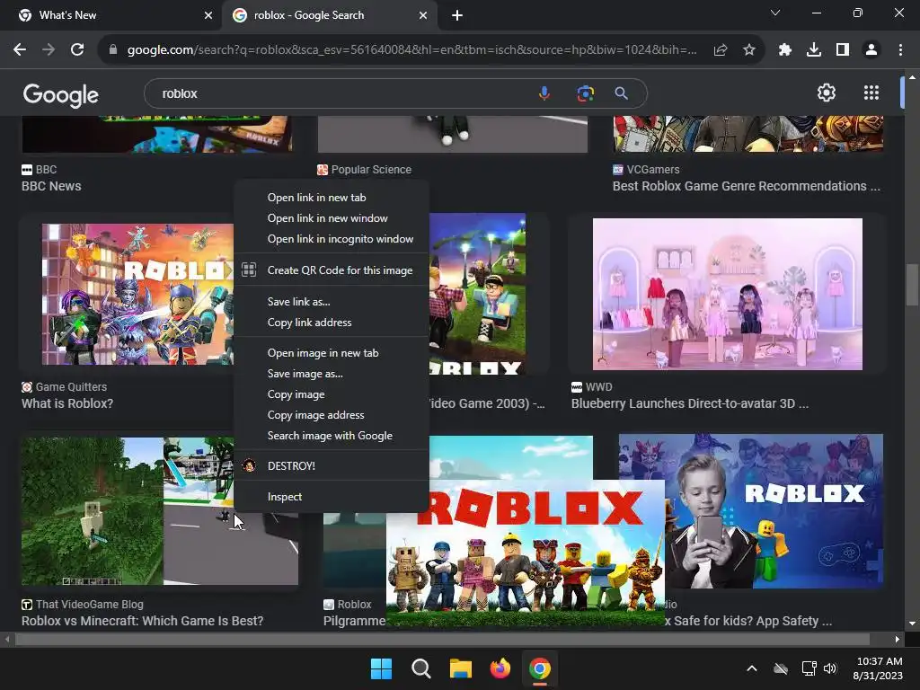920x690 pixels.
Task: Open the Game Quitters Roblox thumbnail
Action: pos(137,294)
